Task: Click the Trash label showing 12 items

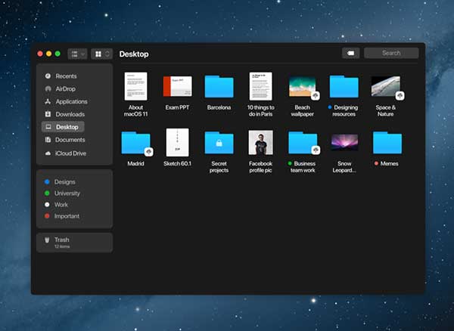Action: pyautogui.click(x=62, y=243)
